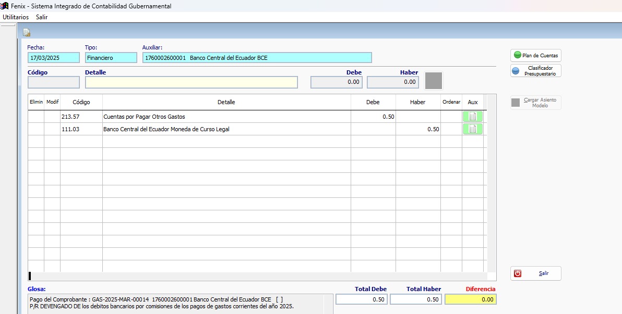Click the Código entry field
The width and height of the screenshot is (622, 314).
click(x=53, y=82)
